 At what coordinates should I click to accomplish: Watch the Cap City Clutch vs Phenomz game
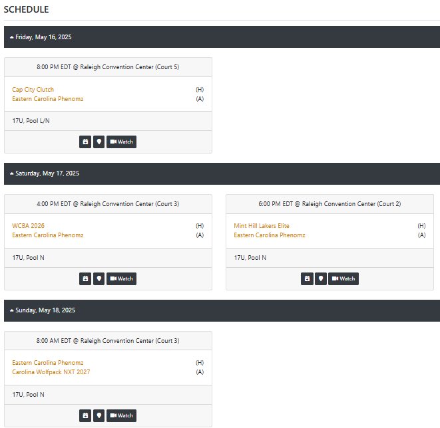point(122,142)
